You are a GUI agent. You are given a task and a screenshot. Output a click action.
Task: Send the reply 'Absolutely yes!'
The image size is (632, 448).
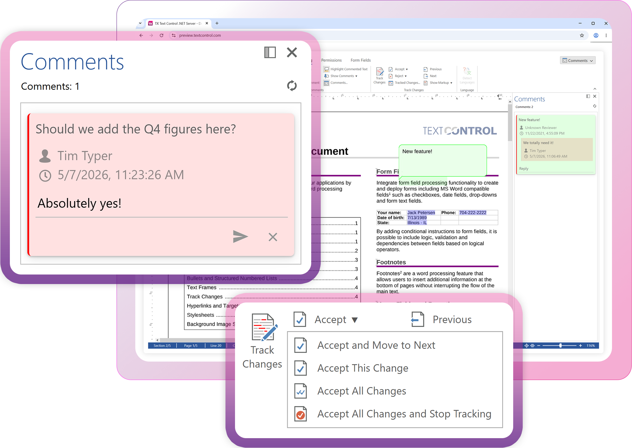coord(240,237)
